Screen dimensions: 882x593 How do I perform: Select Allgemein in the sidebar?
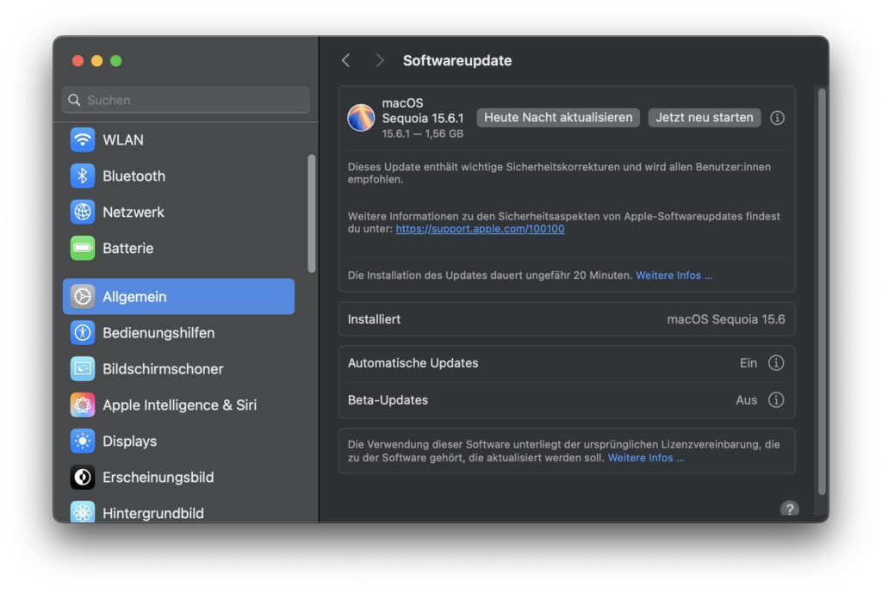point(178,296)
